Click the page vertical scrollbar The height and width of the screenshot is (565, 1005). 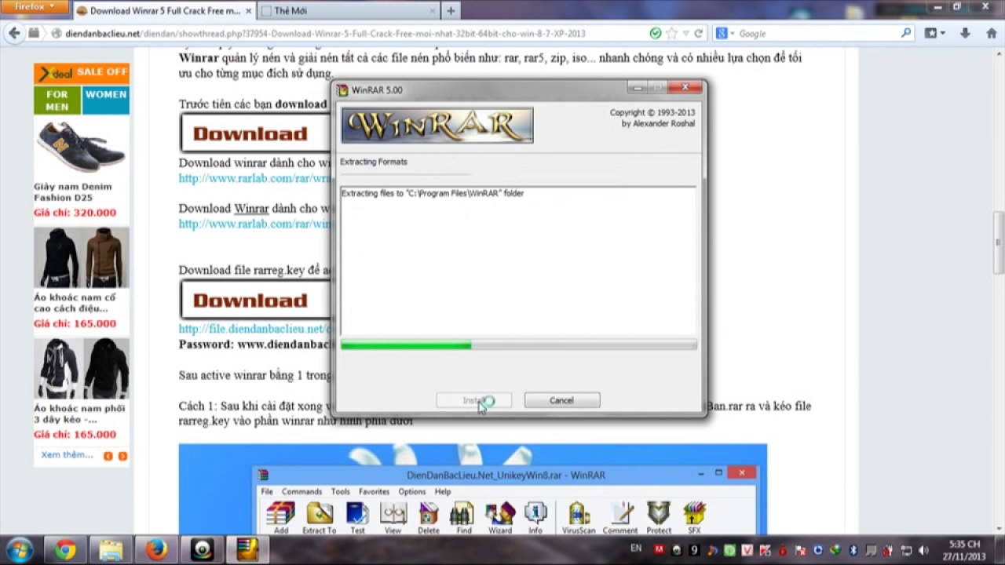coord(998,243)
